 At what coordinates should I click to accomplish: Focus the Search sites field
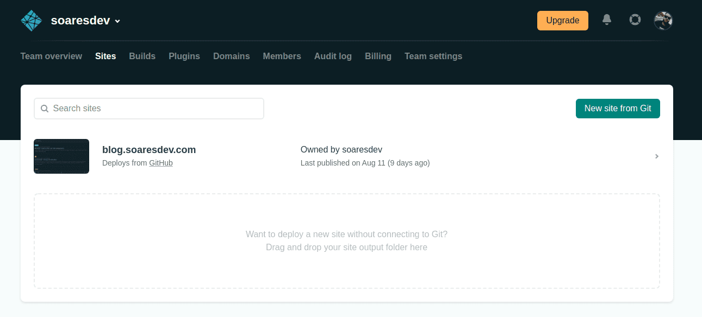pyautogui.click(x=155, y=109)
